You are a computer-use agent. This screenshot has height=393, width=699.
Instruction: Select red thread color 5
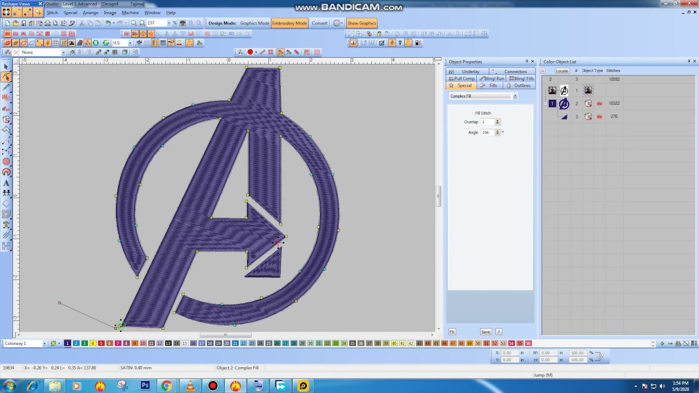[101, 343]
